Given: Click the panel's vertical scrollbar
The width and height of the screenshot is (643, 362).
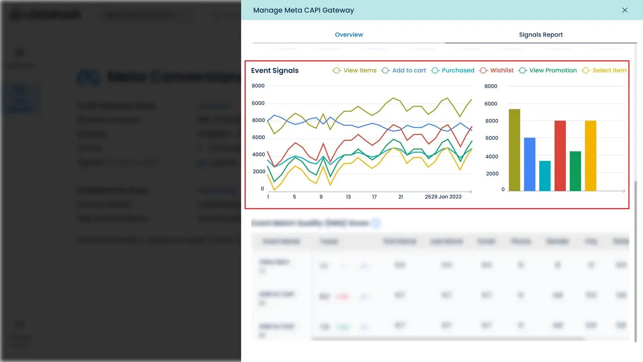Looking at the screenshot, I should (635, 261).
